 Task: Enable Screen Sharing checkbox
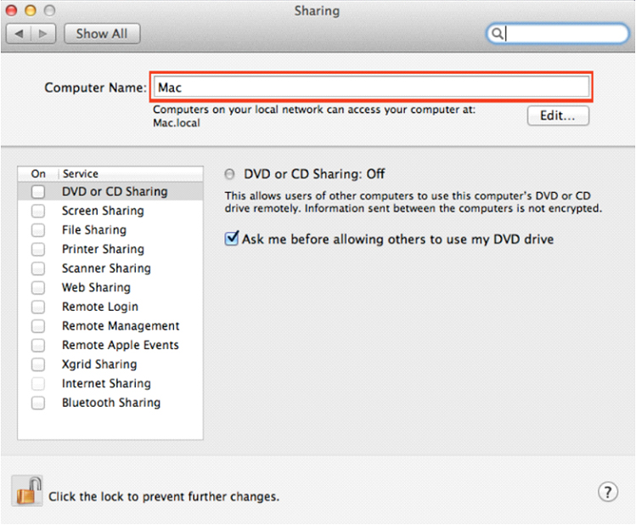[38, 211]
